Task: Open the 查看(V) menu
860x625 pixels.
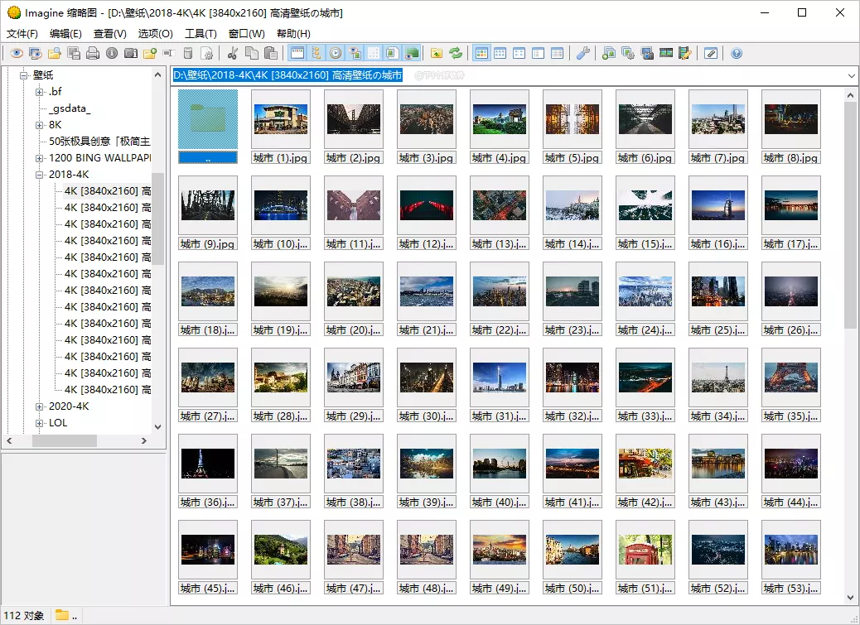Action: [110, 34]
